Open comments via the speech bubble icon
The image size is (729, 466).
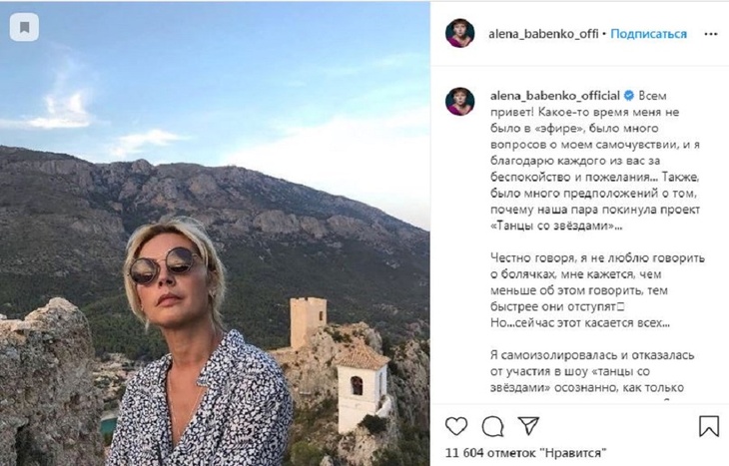tap(492, 426)
